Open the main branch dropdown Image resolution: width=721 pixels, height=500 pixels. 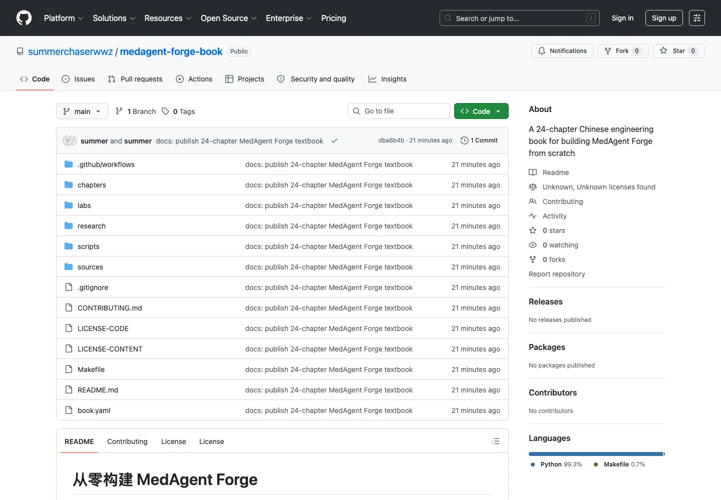click(x=82, y=111)
